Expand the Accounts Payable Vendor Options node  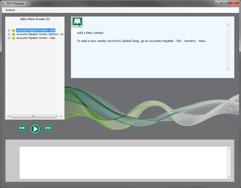click(x=9, y=34)
